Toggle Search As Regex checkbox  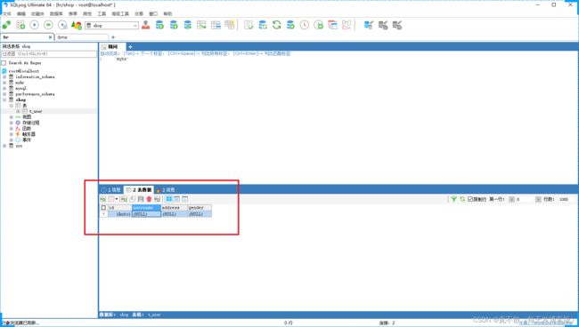tap(4, 63)
